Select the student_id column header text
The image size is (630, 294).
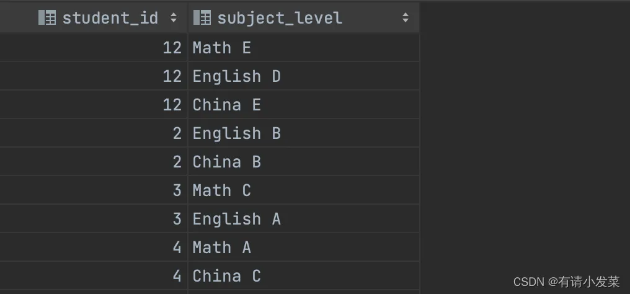tap(110, 17)
